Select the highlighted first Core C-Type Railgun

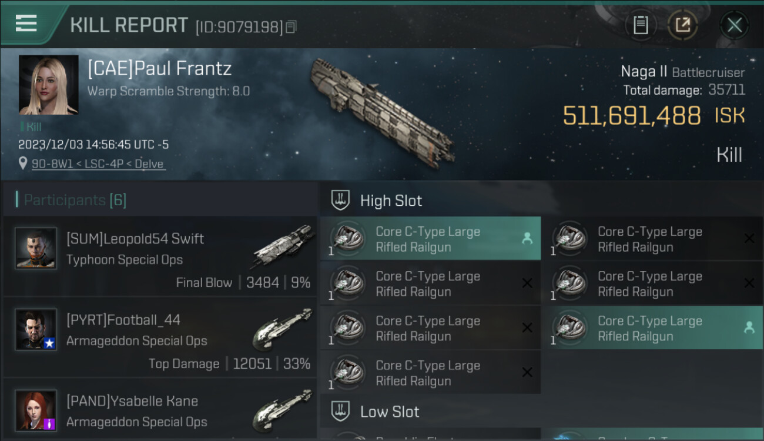click(430, 239)
